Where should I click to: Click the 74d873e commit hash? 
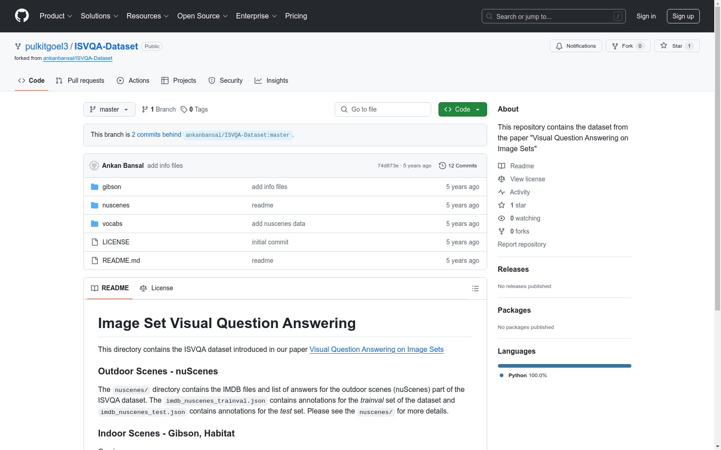(388, 166)
